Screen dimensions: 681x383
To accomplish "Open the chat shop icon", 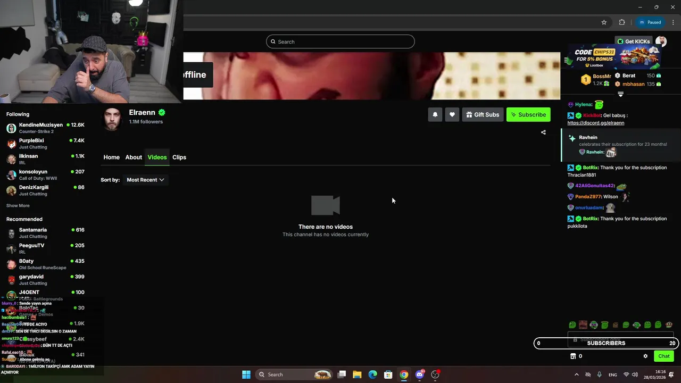I will (573, 356).
